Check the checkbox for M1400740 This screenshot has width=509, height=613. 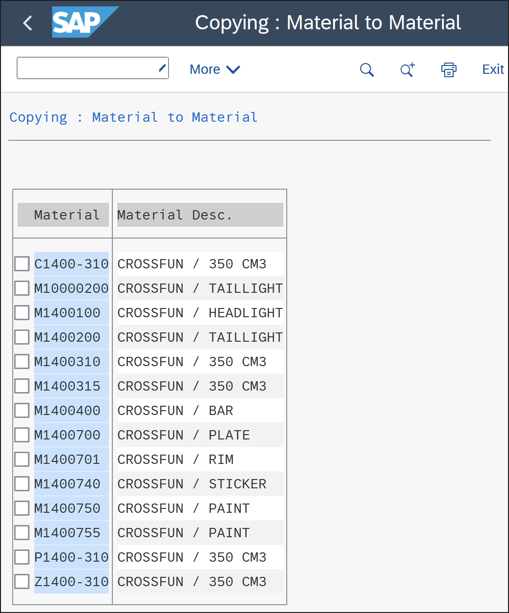tap(22, 484)
